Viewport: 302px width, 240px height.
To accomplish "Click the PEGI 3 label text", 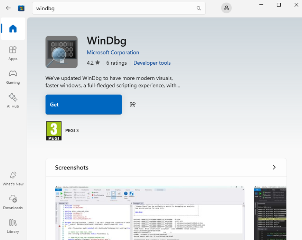I will [72, 130].
